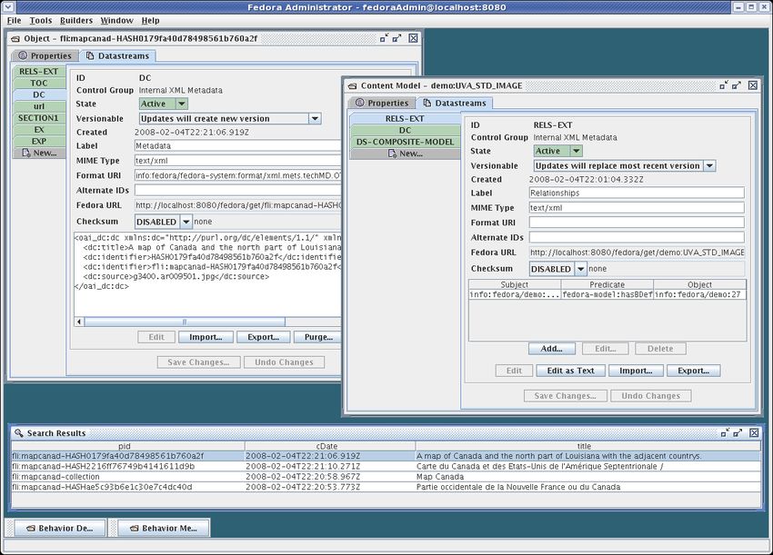Select DC datastream in Content Model window

(405, 130)
